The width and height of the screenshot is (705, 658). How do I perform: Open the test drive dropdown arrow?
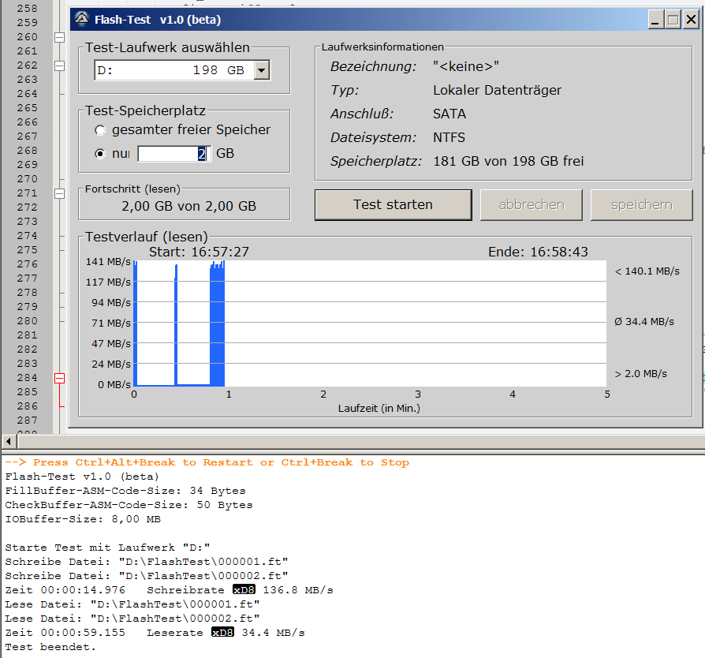coord(262,71)
